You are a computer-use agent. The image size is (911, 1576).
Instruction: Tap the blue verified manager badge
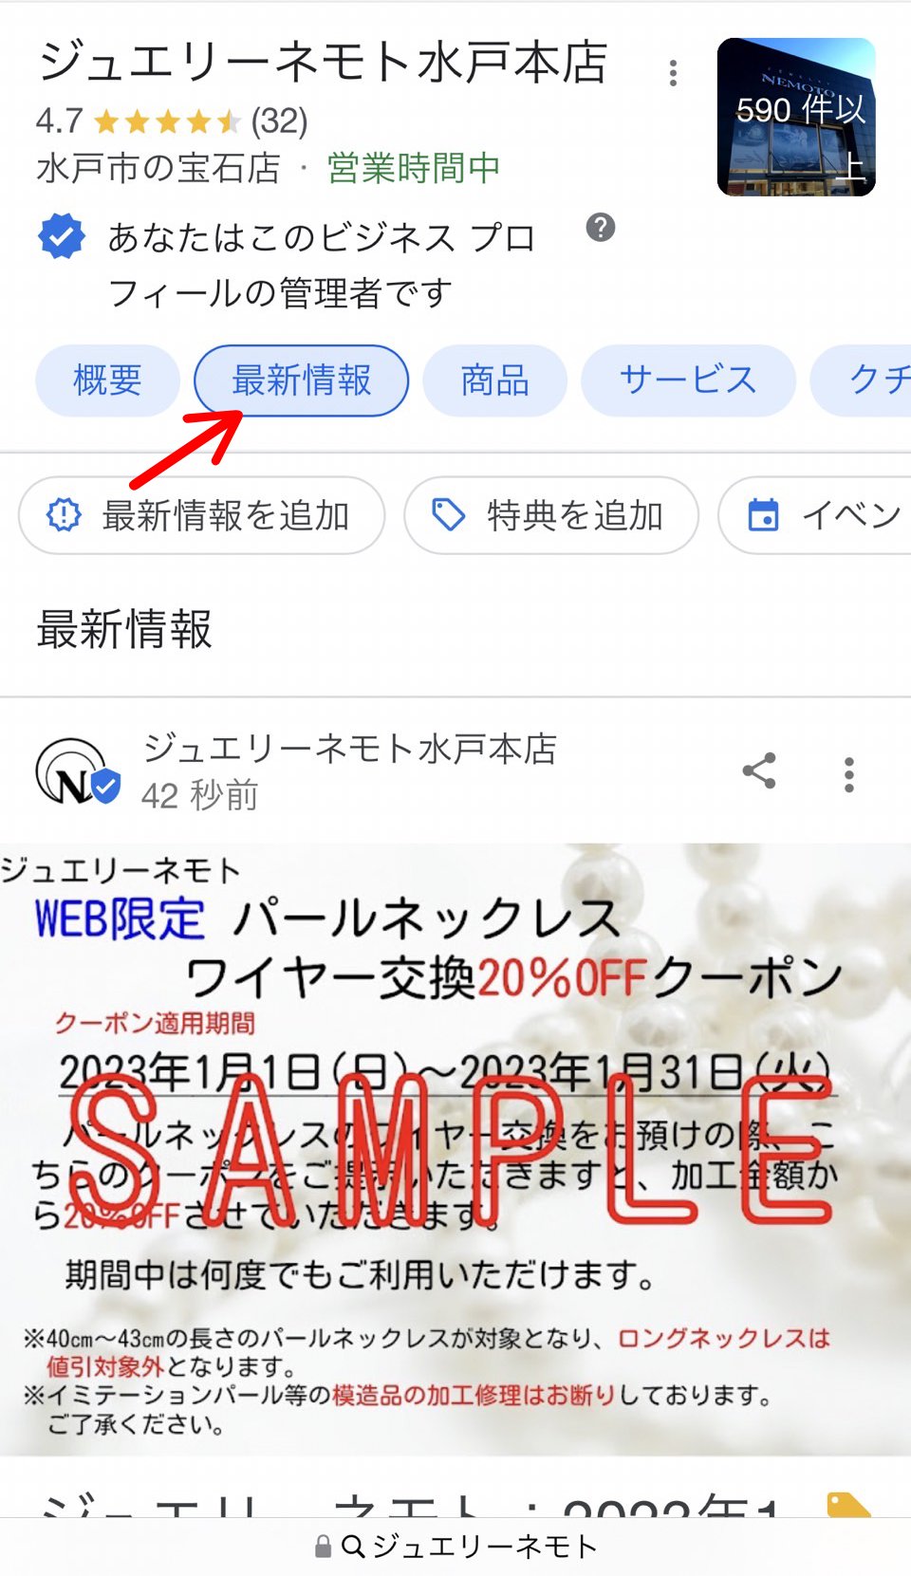62,236
